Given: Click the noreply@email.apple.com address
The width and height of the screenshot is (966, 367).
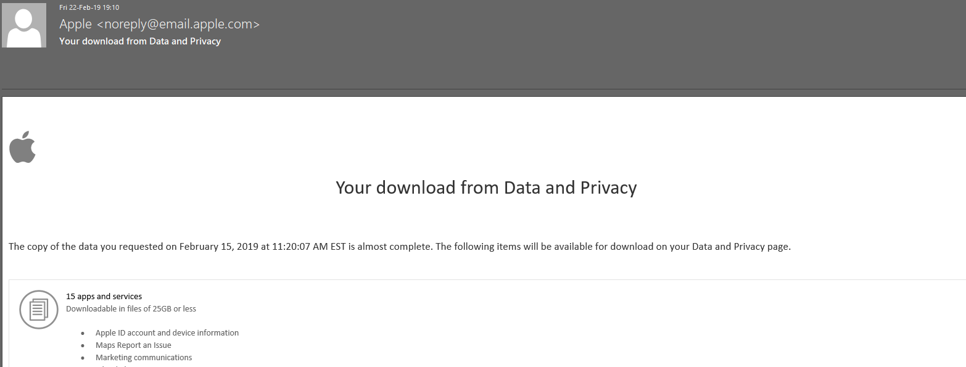Looking at the screenshot, I should coord(178,24).
